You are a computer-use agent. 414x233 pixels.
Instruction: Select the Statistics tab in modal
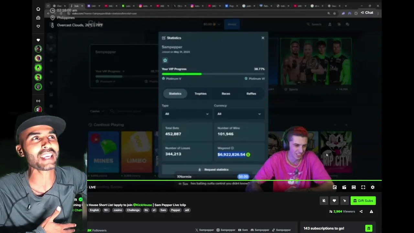pos(175,94)
